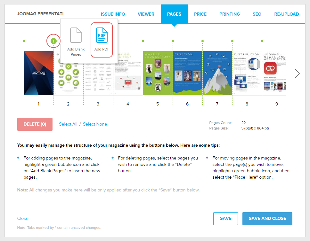Open the Issue Info tab

[x=113, y=14]
